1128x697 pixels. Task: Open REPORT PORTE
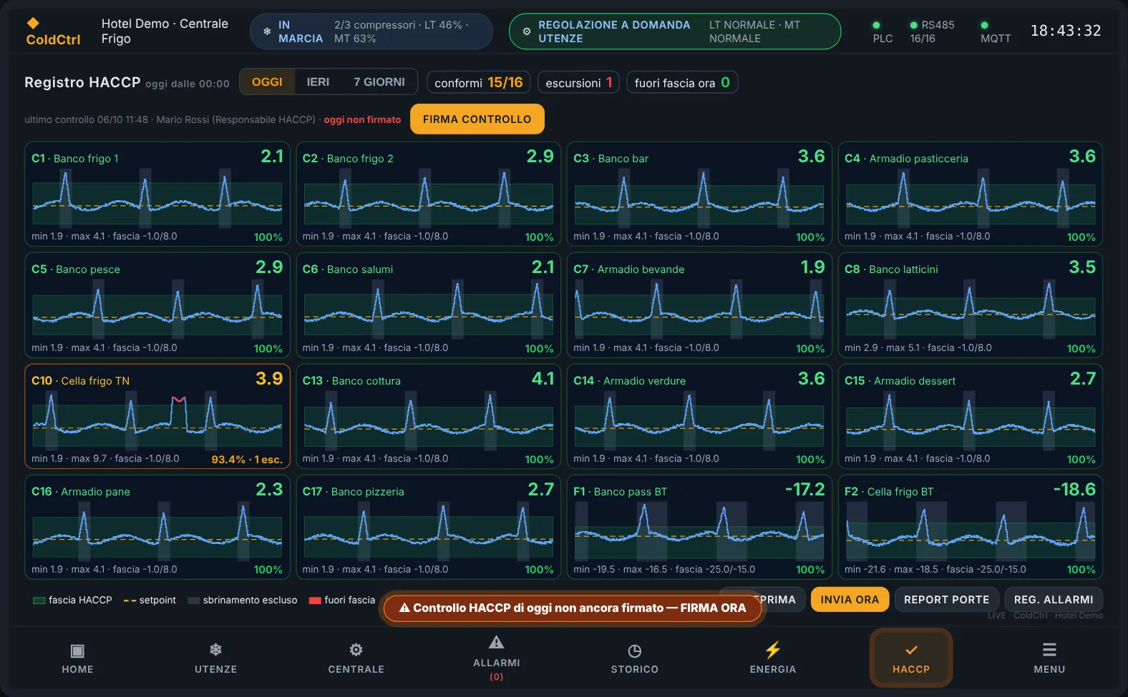pos(946,600)
